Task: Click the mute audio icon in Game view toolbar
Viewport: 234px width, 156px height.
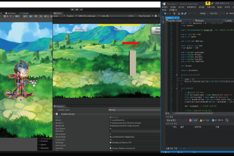Action: click(156, 16)
